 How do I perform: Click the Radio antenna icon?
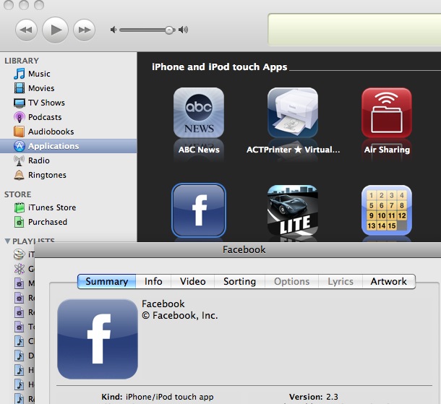19,160
